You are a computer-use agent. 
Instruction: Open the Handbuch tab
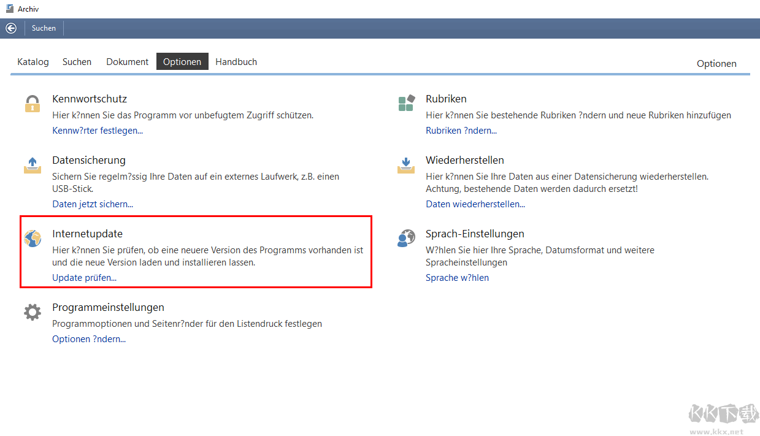236,62
